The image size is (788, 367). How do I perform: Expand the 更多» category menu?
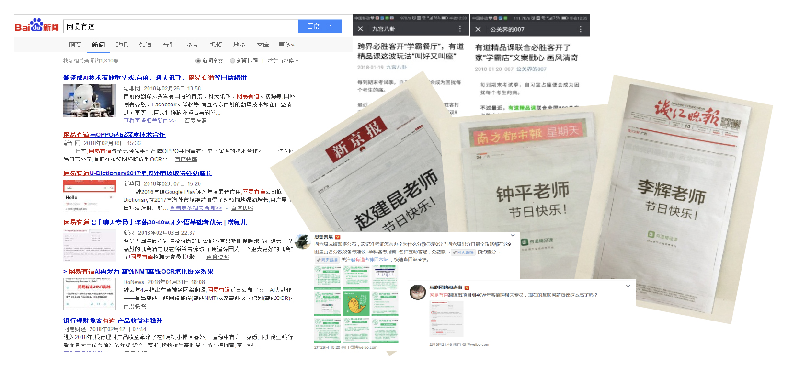[x=286, y=45]
